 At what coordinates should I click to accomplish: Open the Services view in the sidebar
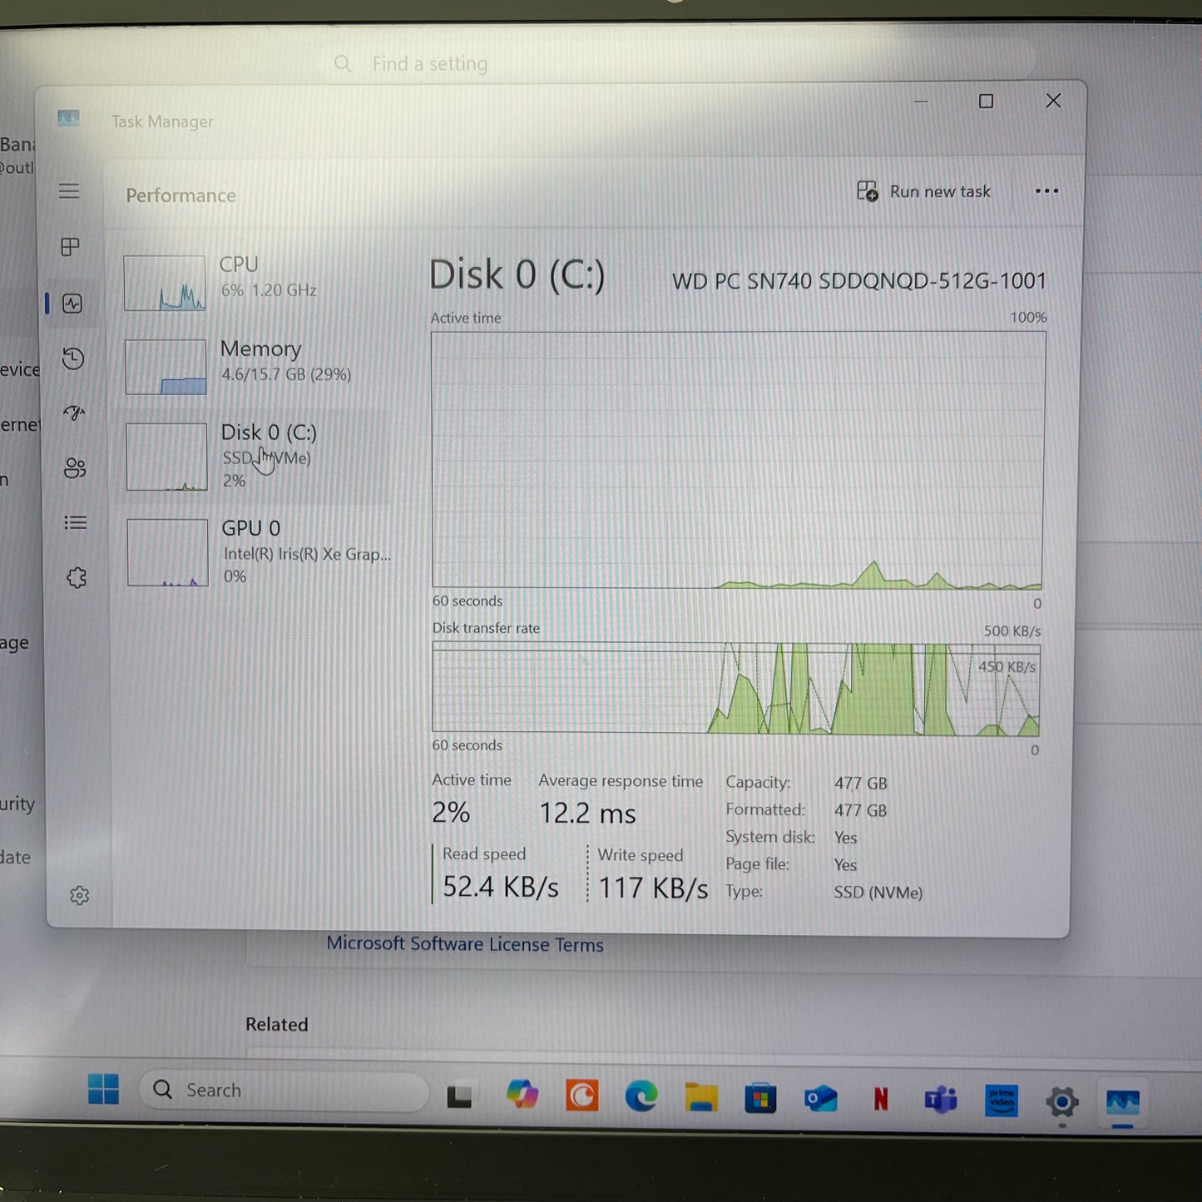[77, 577]
